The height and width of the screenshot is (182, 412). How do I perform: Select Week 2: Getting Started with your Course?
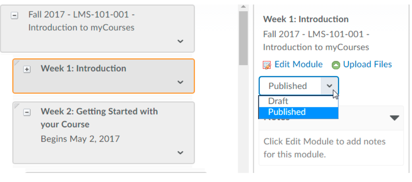99,118
